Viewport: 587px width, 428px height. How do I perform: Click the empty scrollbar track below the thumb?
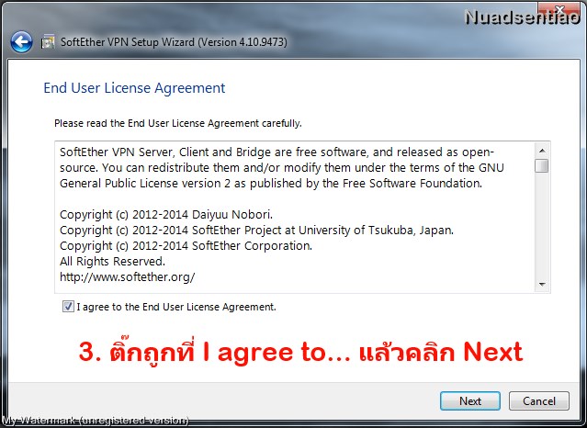coord(542,225)
